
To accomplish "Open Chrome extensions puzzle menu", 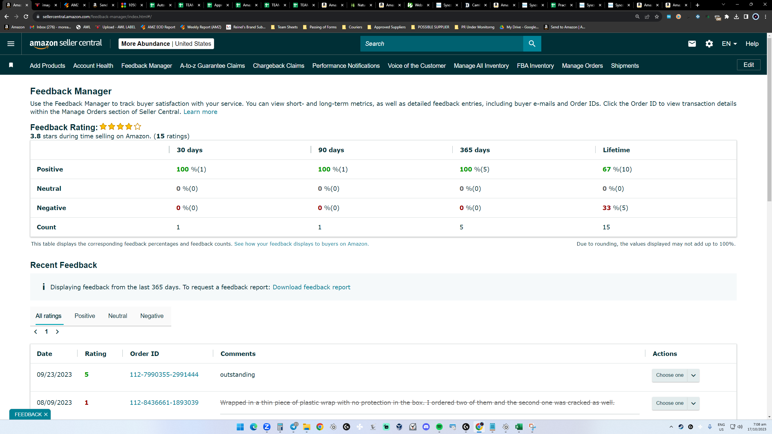I will point(726,17).
